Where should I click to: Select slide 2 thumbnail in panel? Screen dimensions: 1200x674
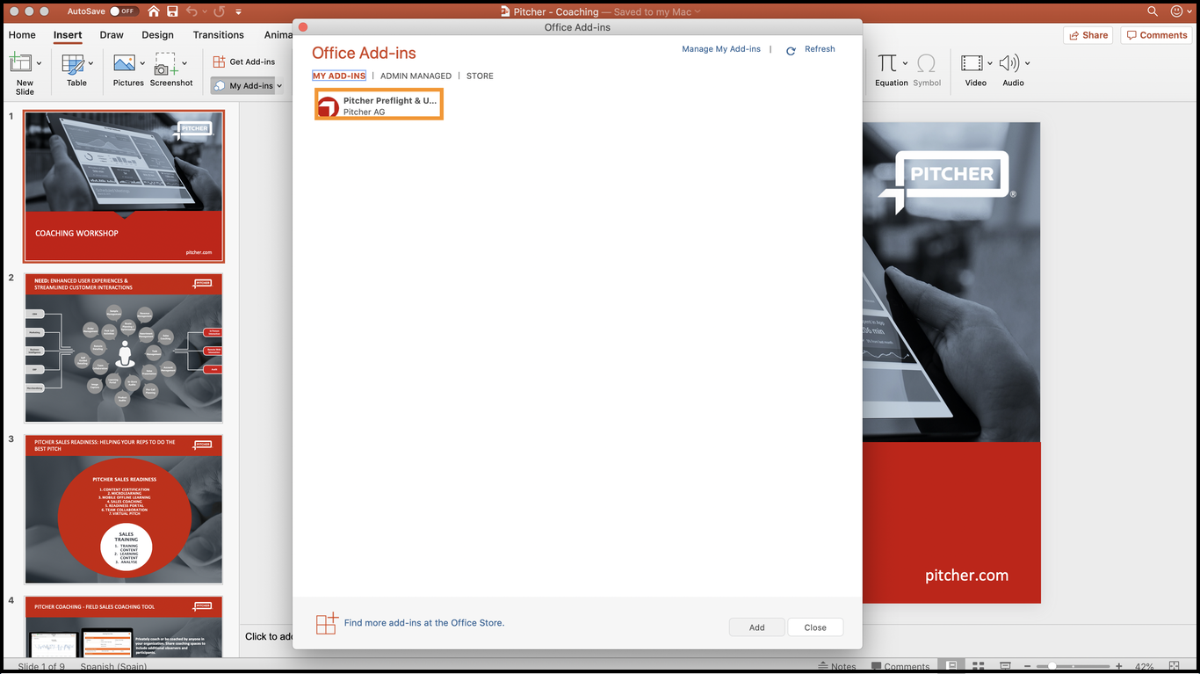click(x=123, y=348)
